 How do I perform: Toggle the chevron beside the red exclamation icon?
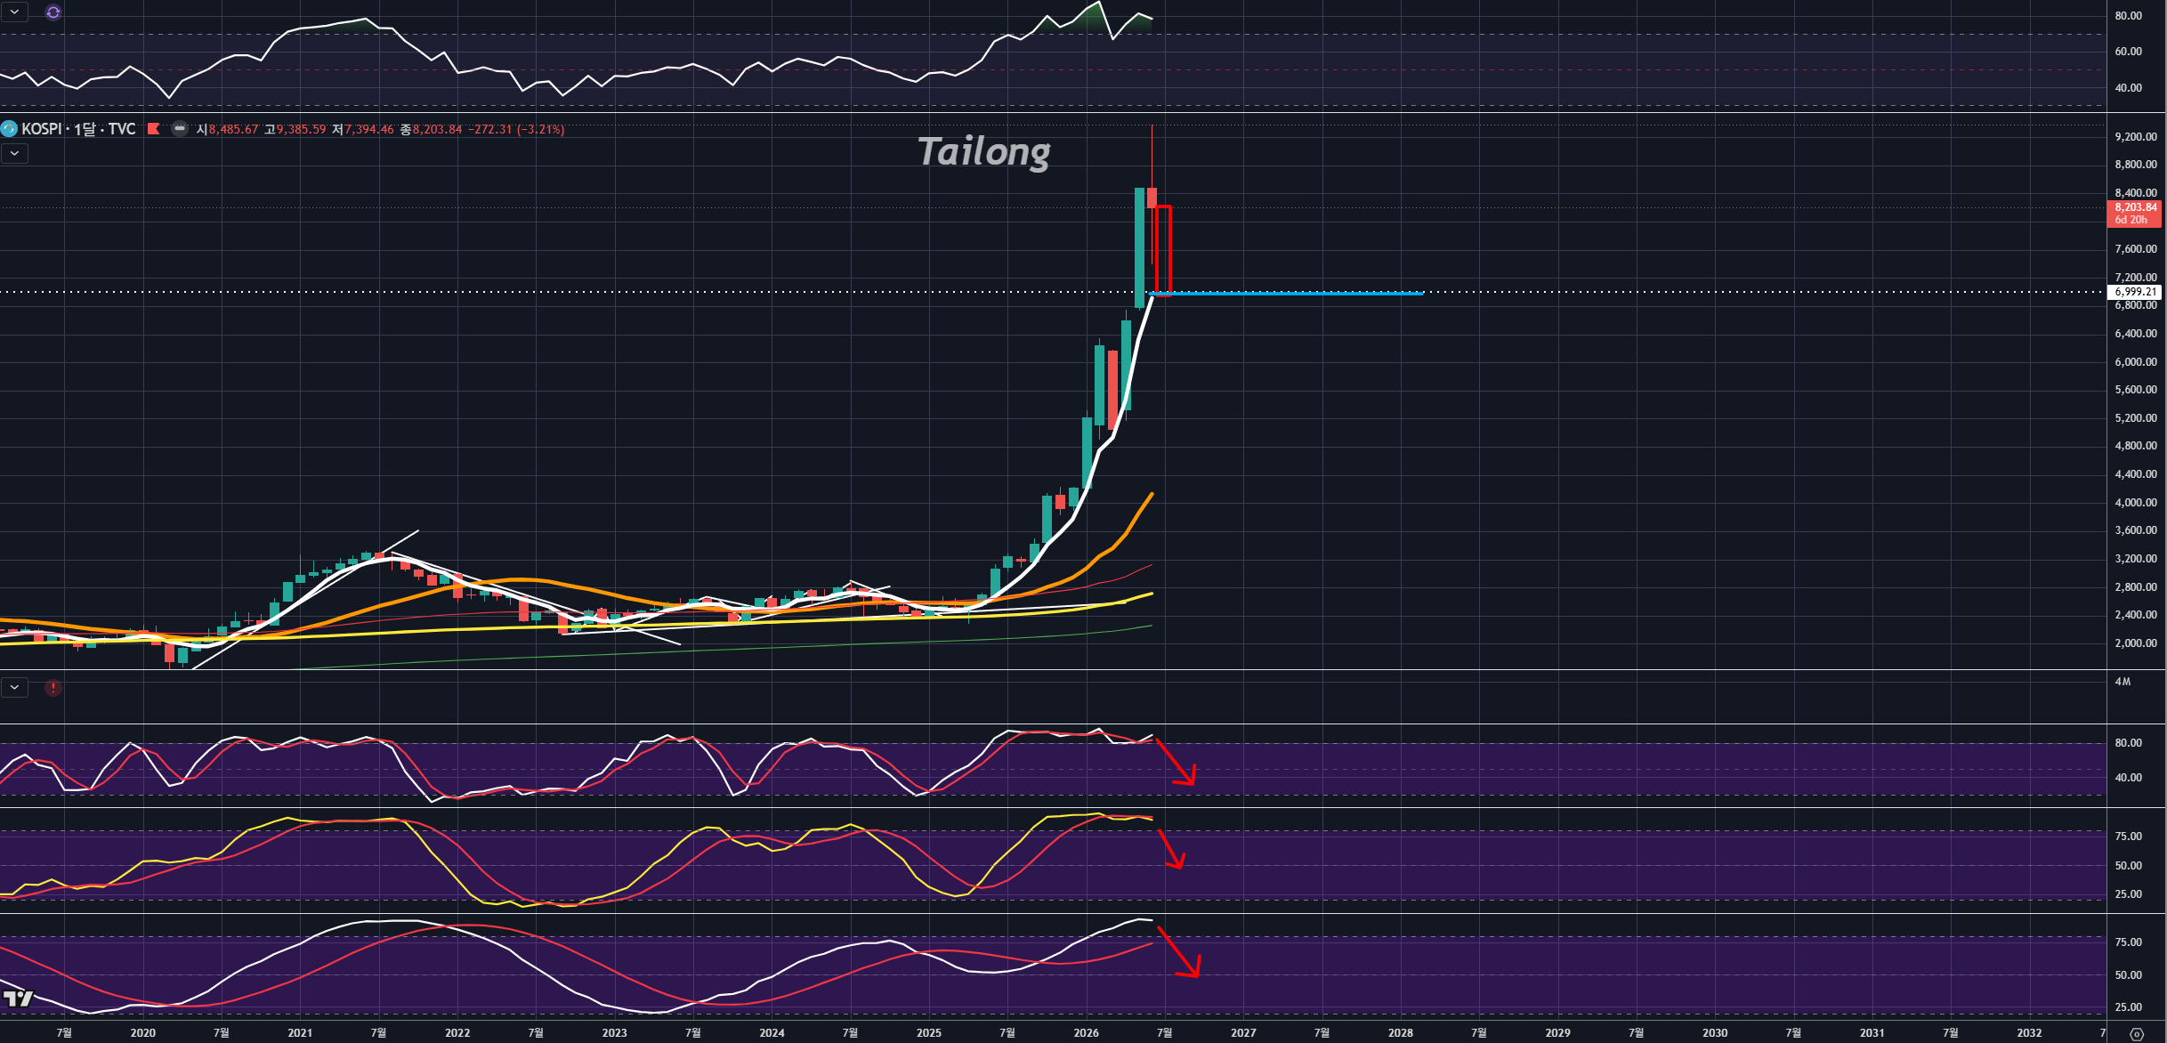15,688
